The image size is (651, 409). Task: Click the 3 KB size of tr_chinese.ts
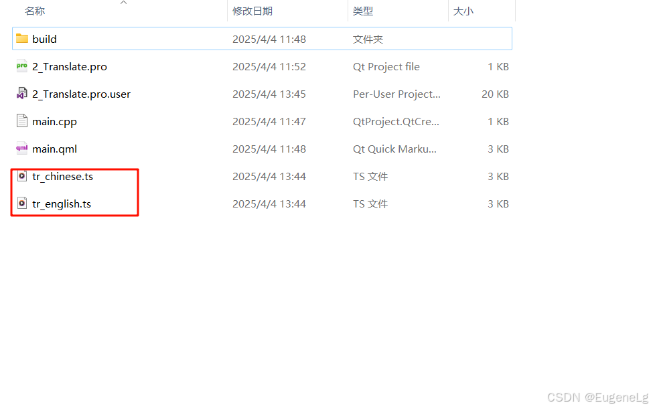click(x=498, y=176)
